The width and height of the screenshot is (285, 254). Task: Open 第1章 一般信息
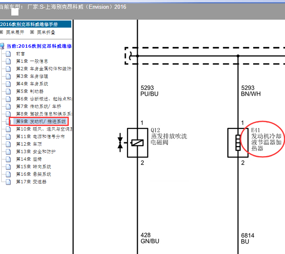coord(32,62)
